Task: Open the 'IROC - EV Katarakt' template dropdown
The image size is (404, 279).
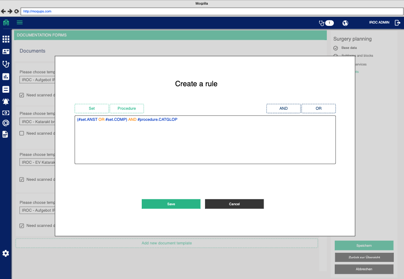Action: tap(37, 162)
